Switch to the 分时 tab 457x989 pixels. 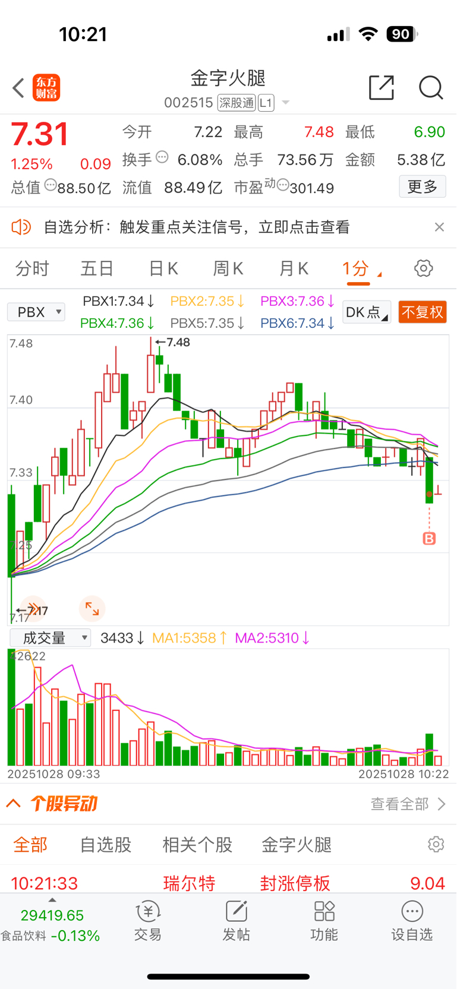pyautogui.click(x=32, y=268)
